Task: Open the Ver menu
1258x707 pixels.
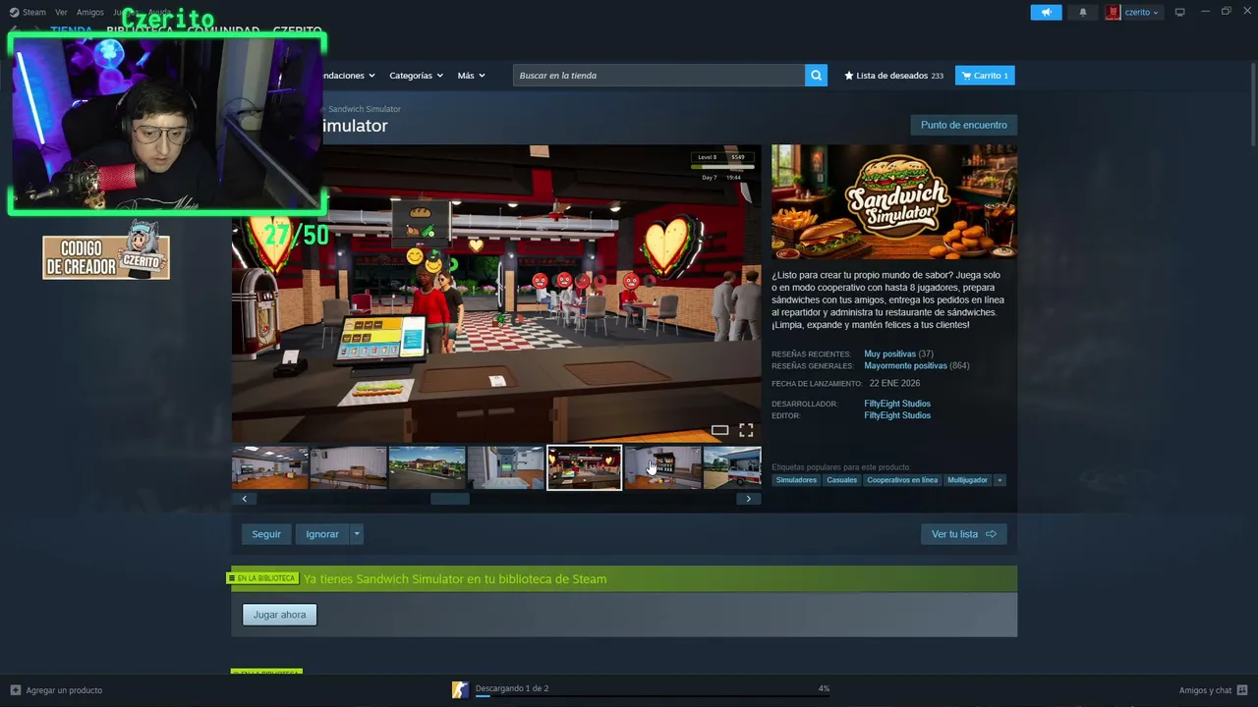Action: coord(61,12)
